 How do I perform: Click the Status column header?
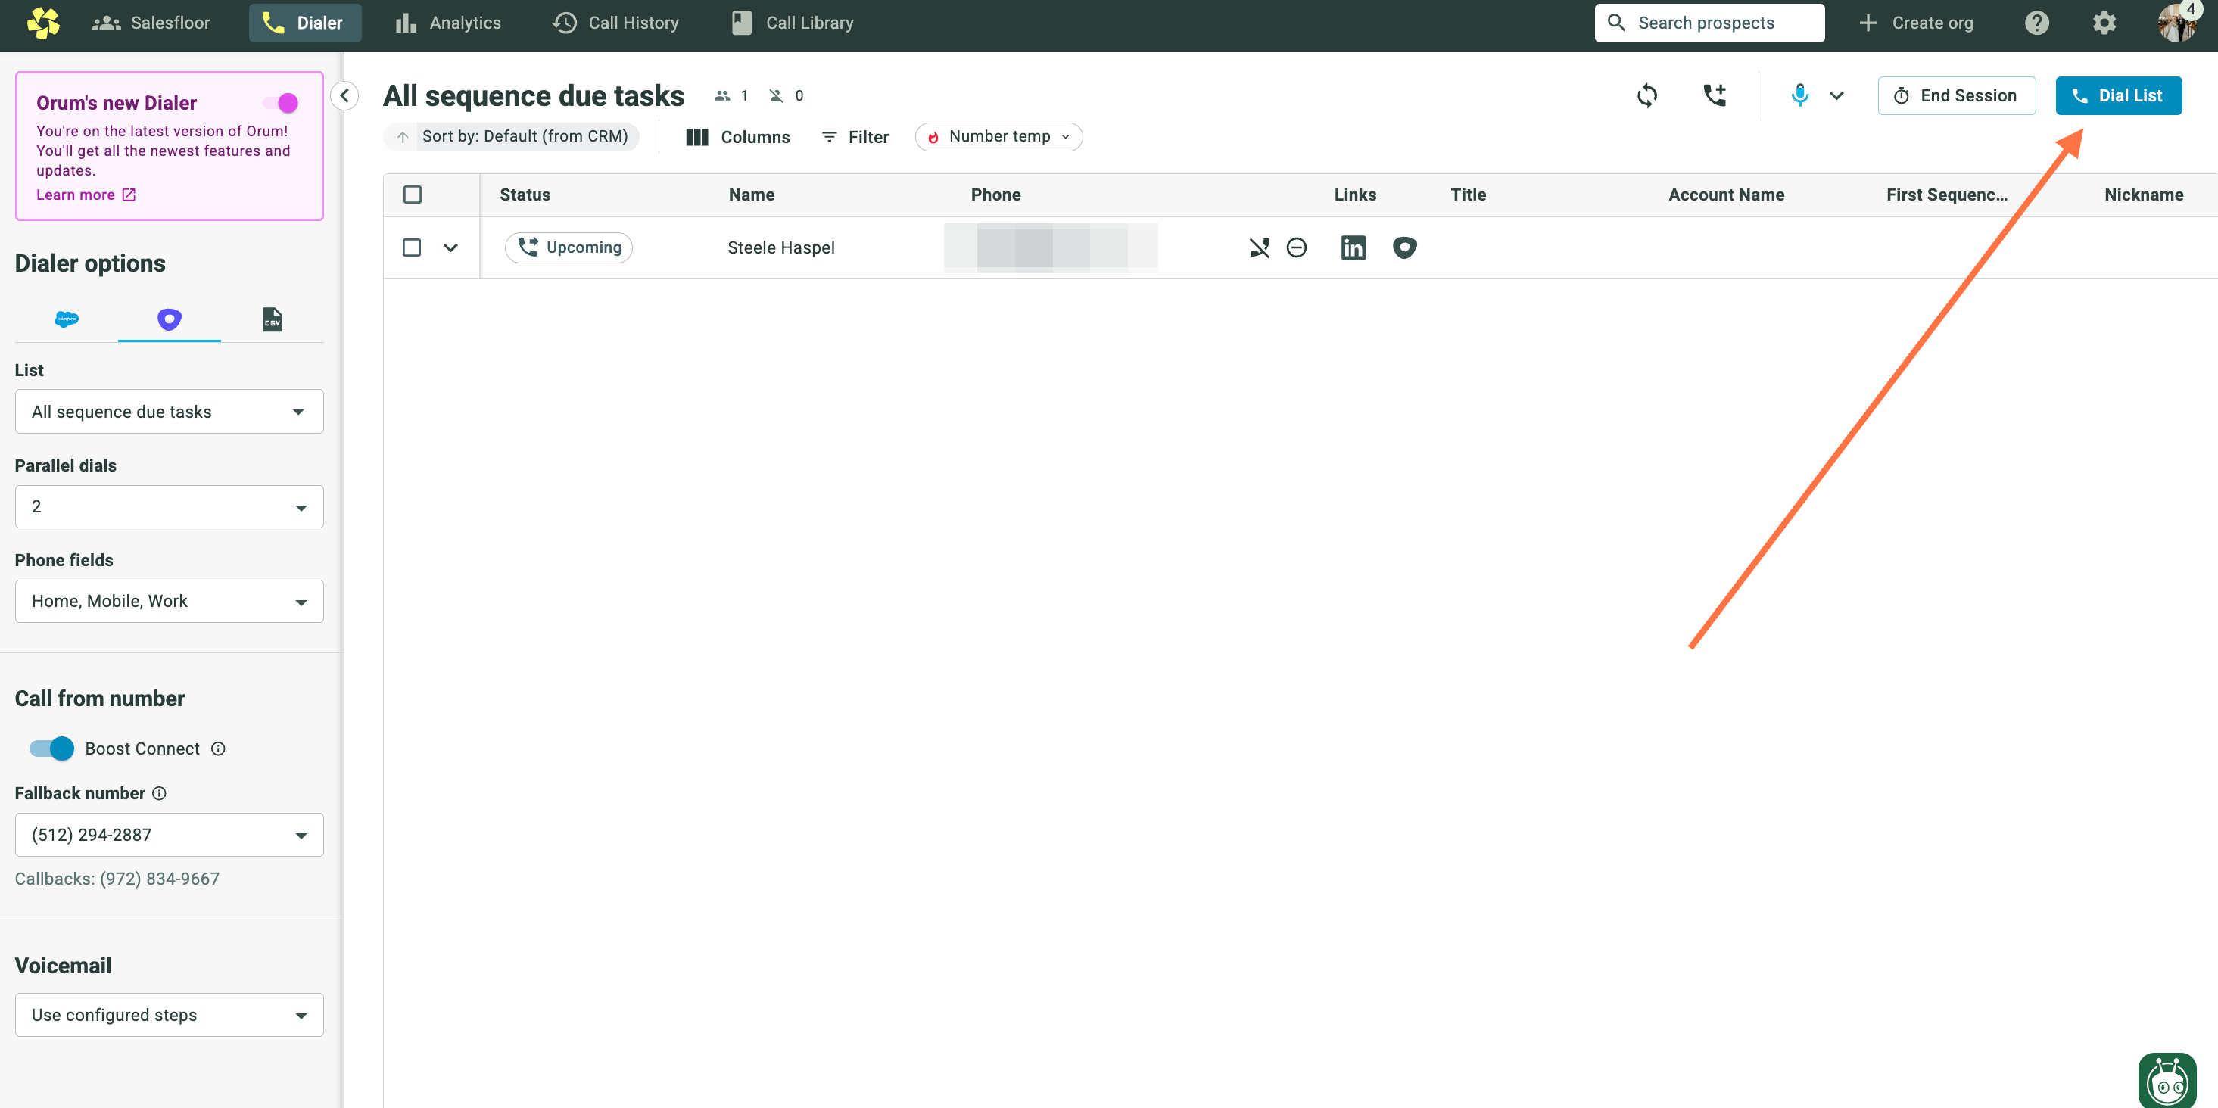525,195
